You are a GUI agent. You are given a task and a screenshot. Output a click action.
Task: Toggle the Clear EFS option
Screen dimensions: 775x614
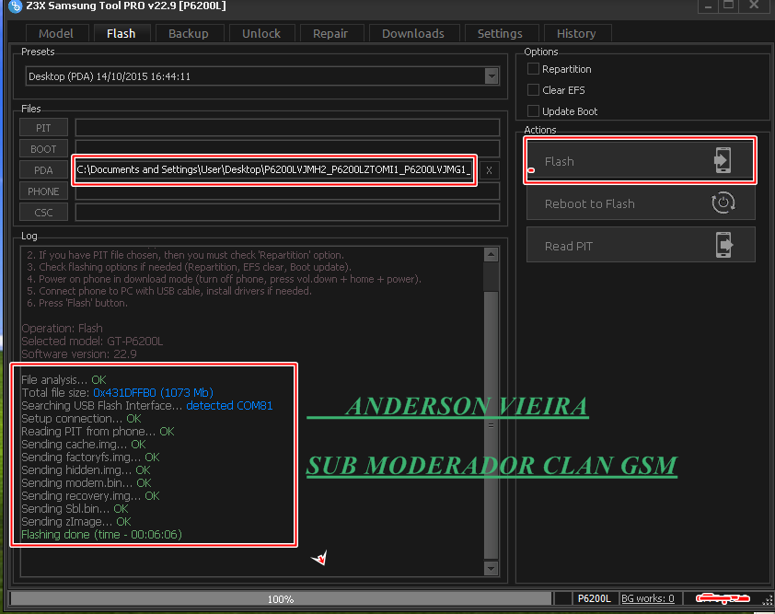point(533,90)
